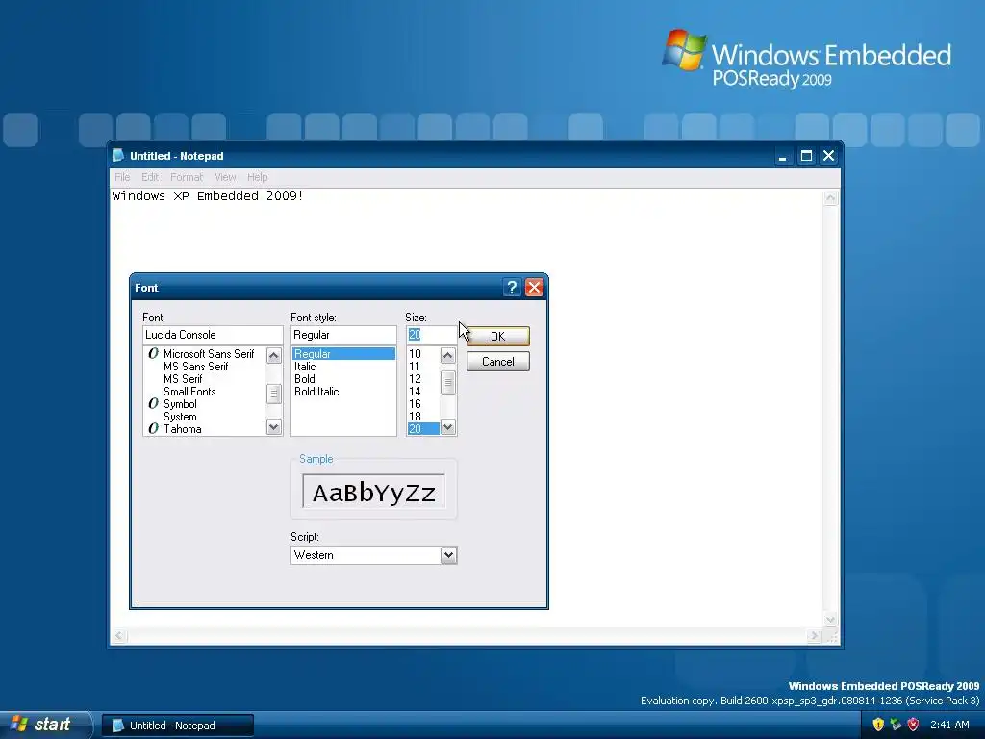Click the Sample preview box AaBbYyZz
Viewport: 985px width, 739px height.
tap(374, 492)
